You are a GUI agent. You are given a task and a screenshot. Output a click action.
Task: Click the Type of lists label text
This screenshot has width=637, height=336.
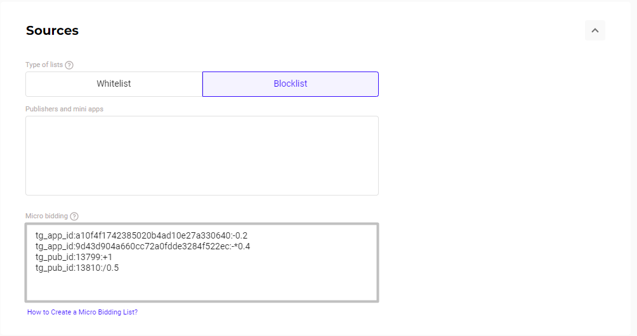pyautogui.click(x=44, y=65)
